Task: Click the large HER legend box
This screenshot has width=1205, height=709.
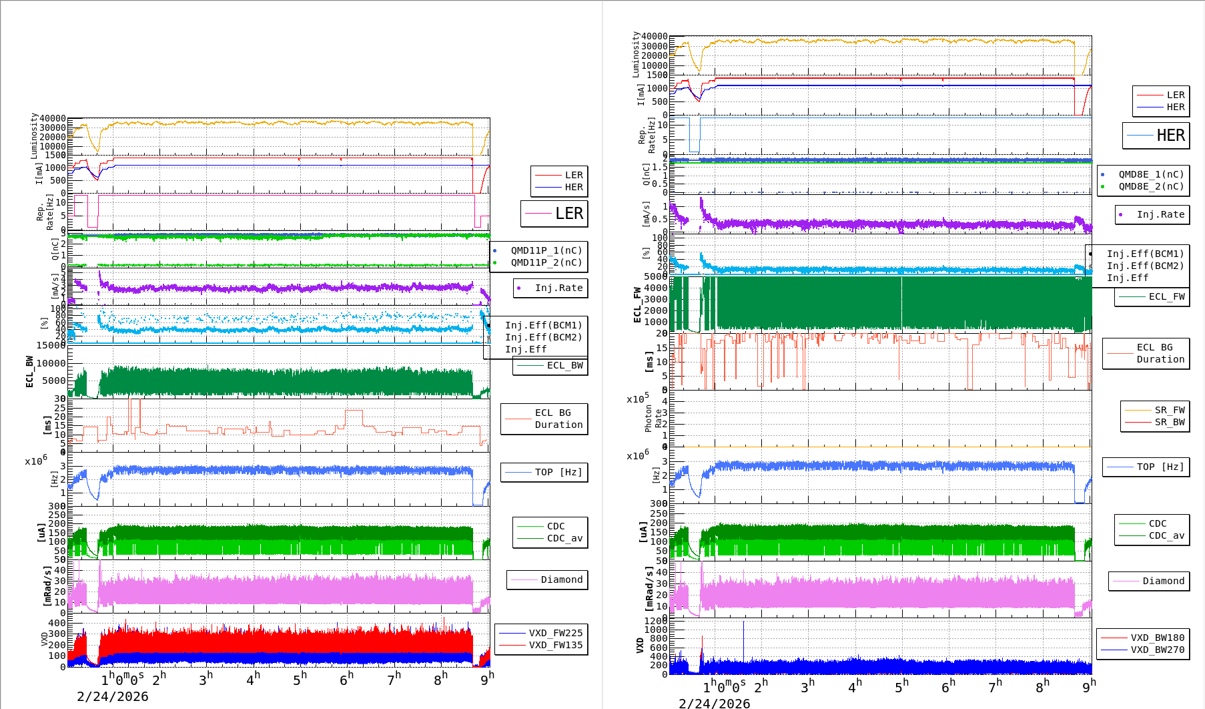Action: click(1156, 136)
